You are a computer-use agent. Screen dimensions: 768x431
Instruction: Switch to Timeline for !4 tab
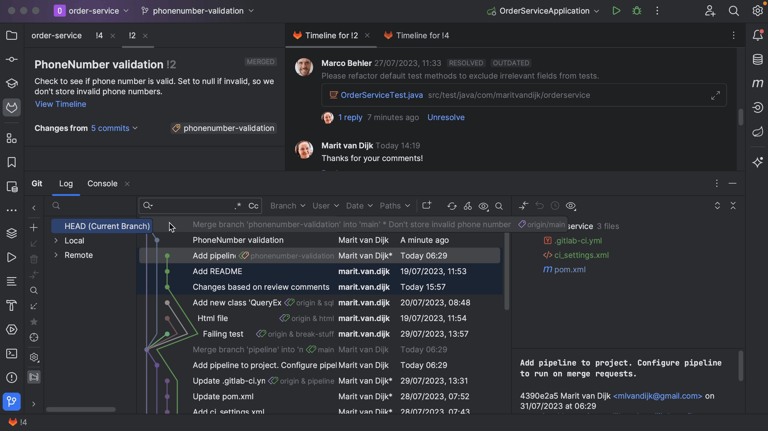422,35
